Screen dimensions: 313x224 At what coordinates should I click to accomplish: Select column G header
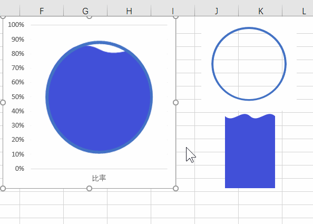tap(85, 11)
